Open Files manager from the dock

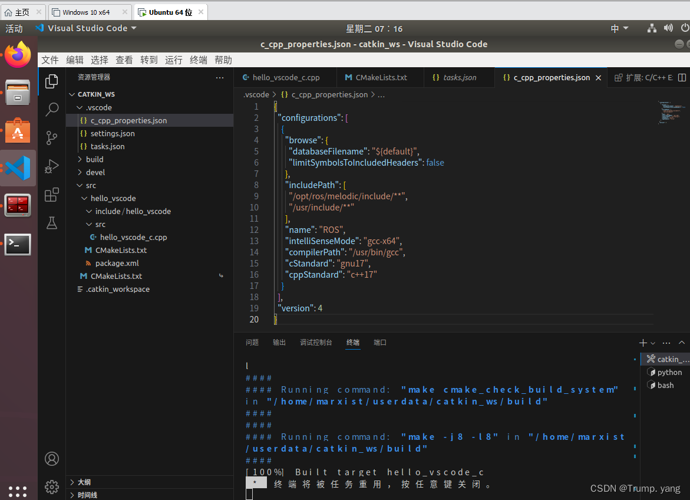pyautogui.click(x=18, y=93)
